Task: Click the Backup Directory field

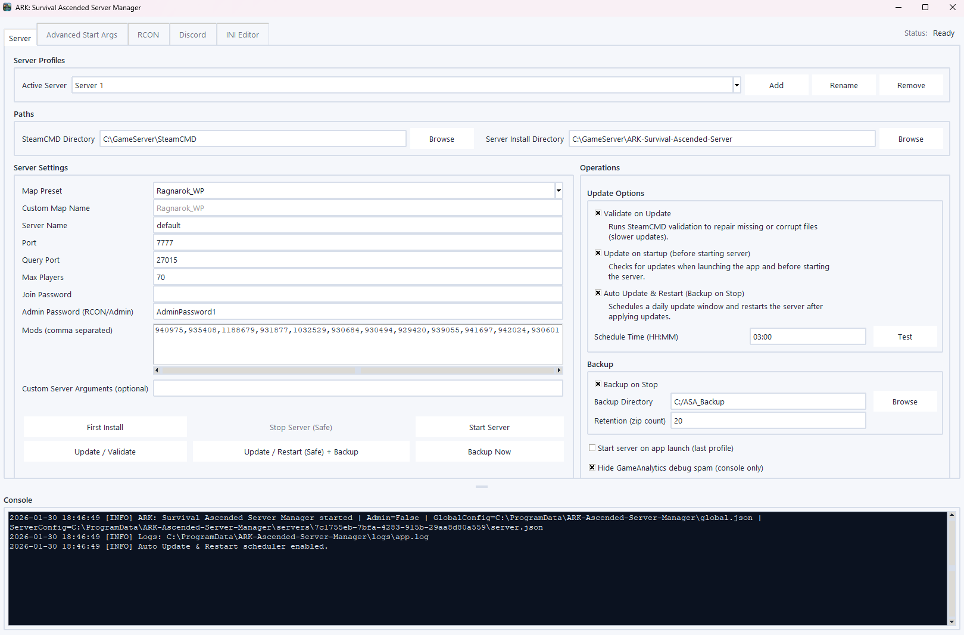Action: tap(768, 401)
